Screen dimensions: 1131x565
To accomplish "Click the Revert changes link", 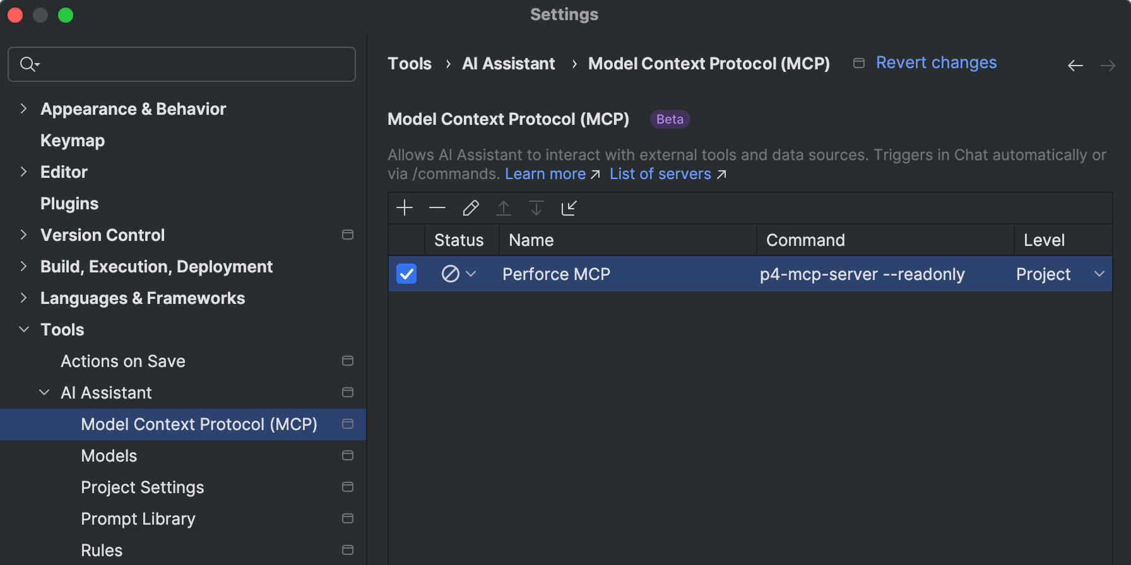I will (936, 63).
